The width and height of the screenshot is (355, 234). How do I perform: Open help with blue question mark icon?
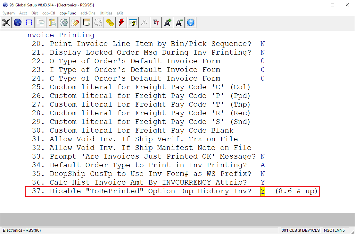pyautogui.click(x=191, y=22)
